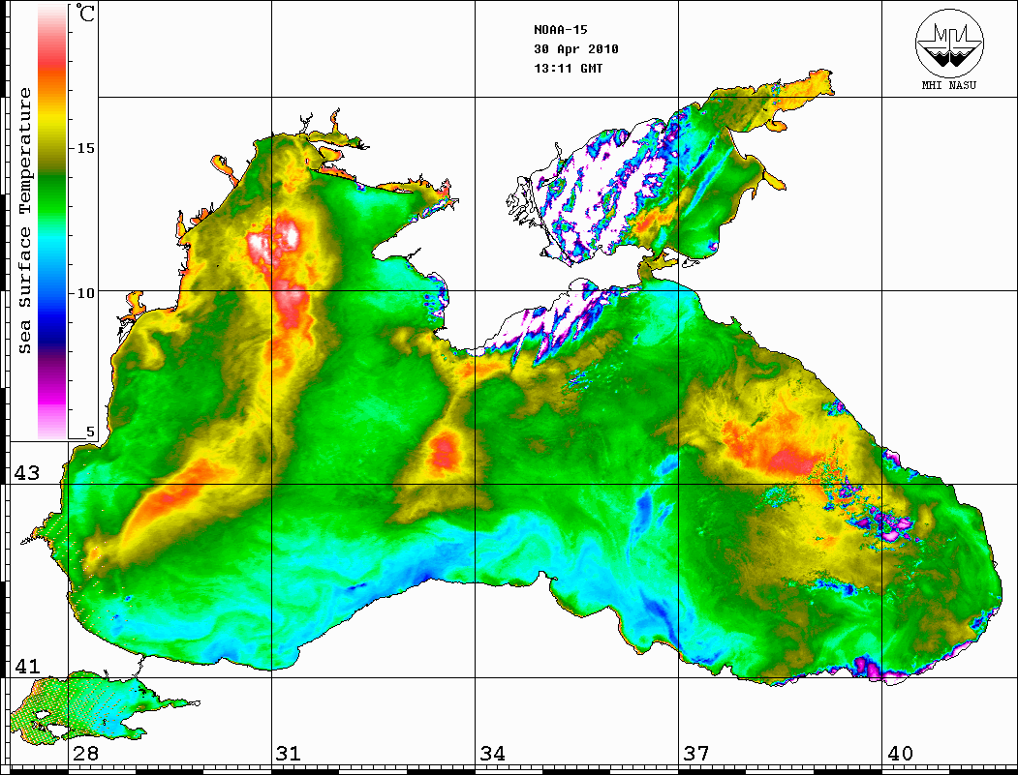Click longitude label '34'
Viewport: 1018px width, 775px height.
tap(493, 754)
